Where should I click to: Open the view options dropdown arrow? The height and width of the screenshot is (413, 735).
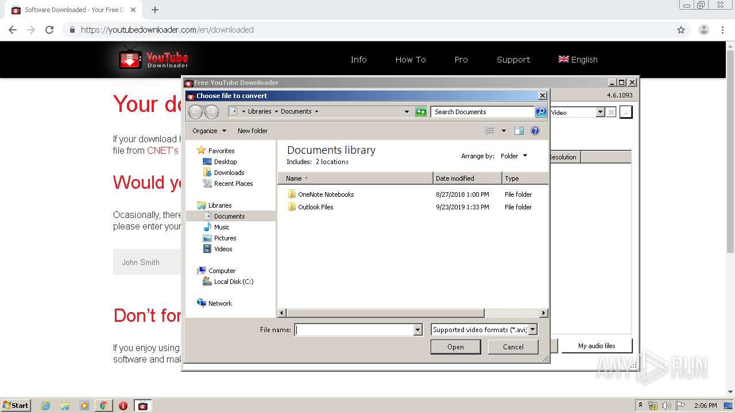pos(504,131)
